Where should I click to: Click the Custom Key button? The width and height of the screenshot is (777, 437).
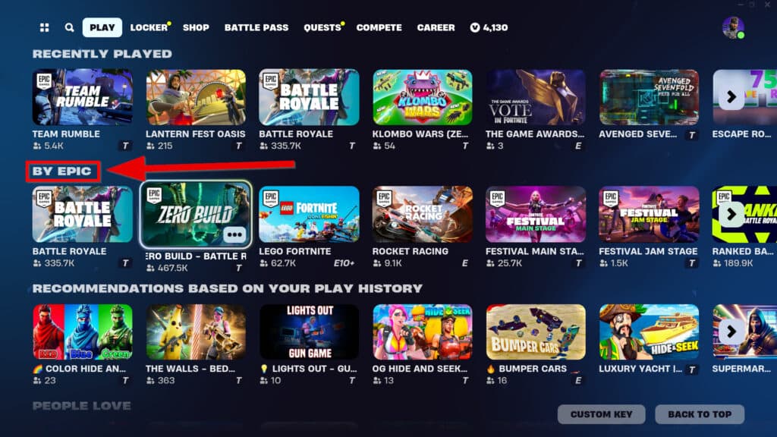tap(601, 414)
